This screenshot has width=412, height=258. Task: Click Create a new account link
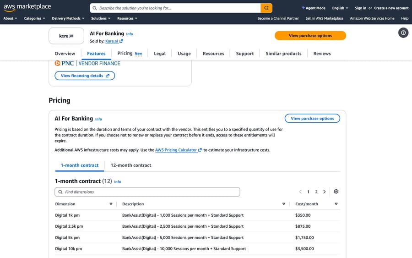pos(391,8)
